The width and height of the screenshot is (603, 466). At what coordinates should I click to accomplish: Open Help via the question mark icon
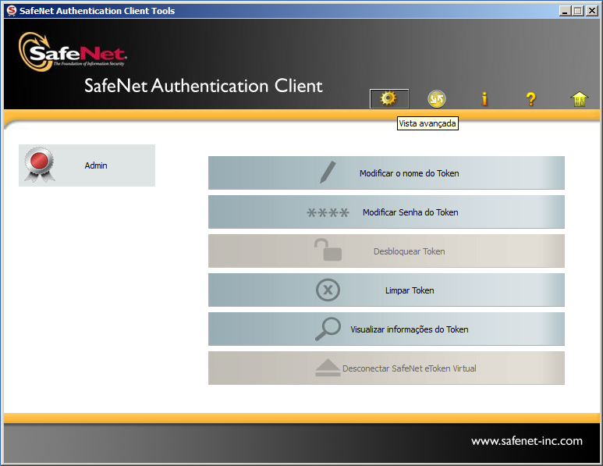(531, 99)
